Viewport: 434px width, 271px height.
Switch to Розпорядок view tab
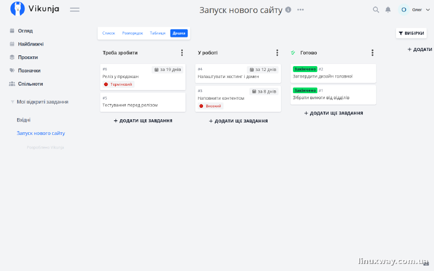click(x=132, y=33)
